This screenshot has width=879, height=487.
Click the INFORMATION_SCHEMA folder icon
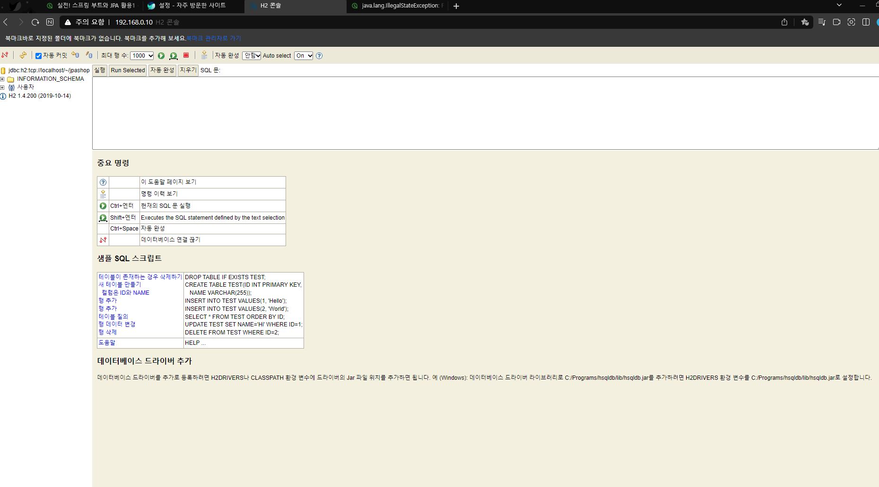point(11,79)
